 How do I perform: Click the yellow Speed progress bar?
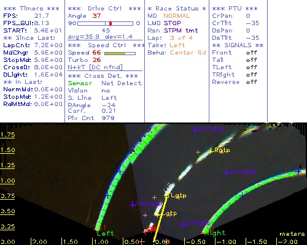[120, 53]
